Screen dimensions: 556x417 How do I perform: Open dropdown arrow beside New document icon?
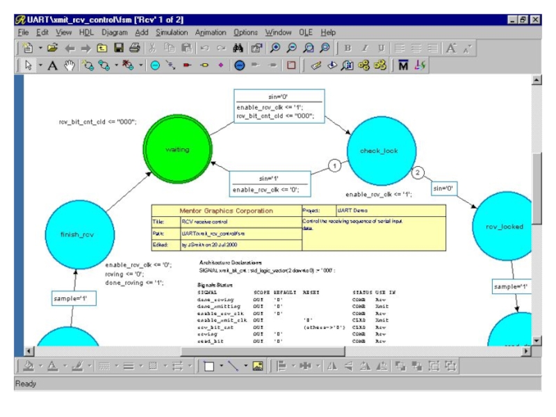(40, 49)
